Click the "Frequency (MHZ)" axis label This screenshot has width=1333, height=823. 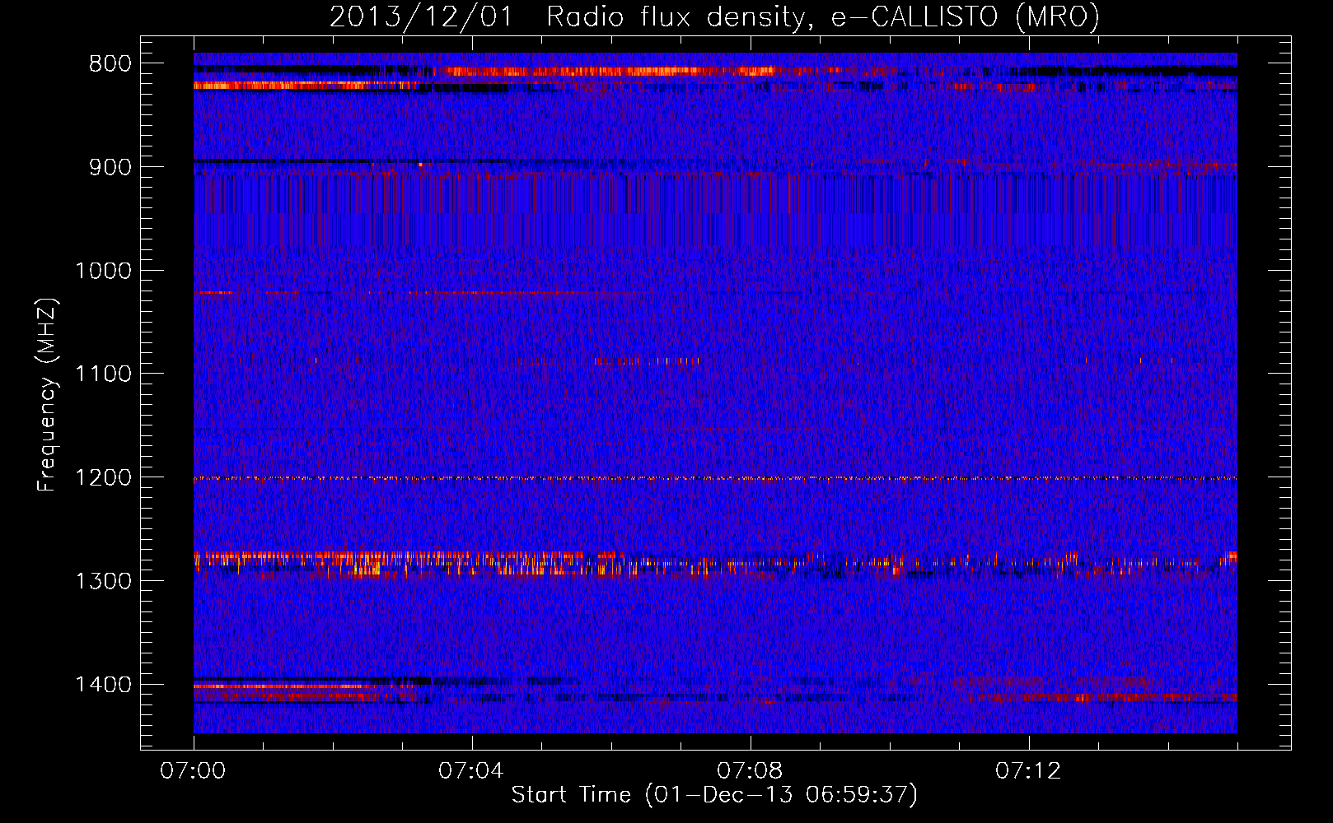(x=48, y=396)
